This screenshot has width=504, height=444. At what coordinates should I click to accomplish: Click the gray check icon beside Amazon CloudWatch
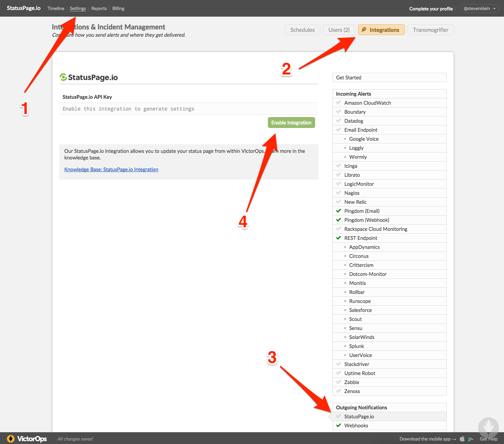tap(339, 103)
